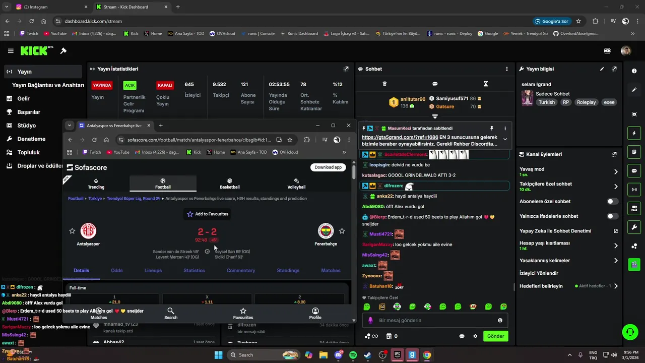645x363 pixels.
Task: Click Google'a Sor button in address bar
Action: (x=552, y=21)
